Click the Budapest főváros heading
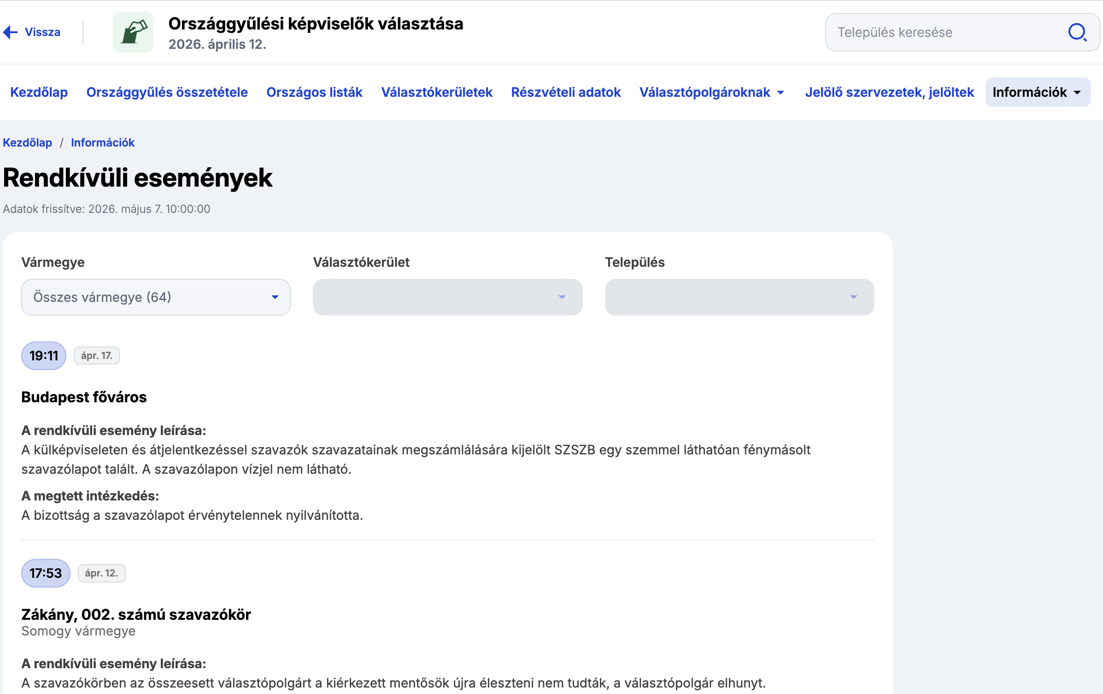This screenshot has width=1103, height=694. pos(84,397)
